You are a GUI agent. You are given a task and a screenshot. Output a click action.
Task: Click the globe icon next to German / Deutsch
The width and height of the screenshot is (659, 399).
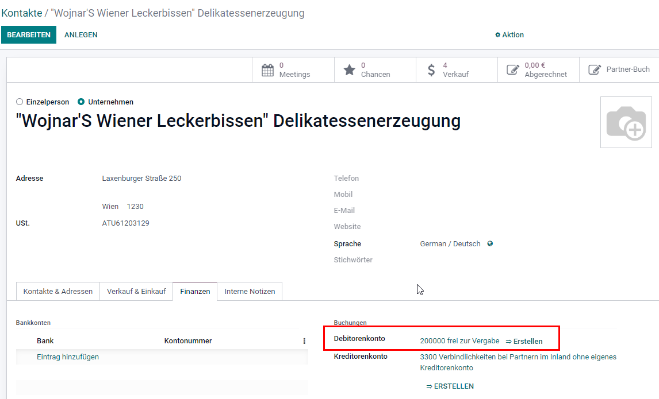[490, 244]
